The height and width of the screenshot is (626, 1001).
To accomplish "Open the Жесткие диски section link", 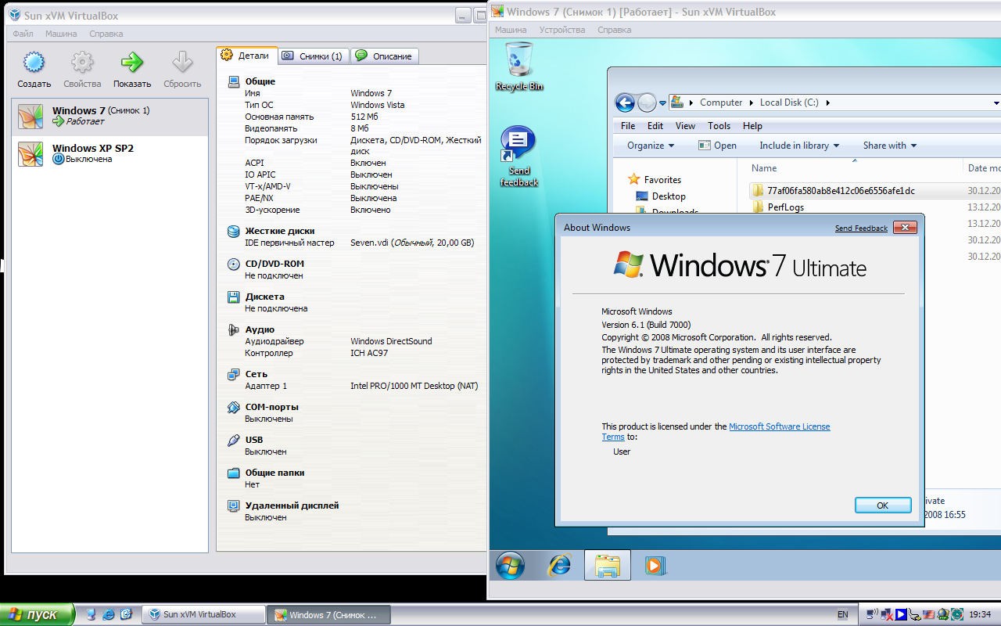I will coord(280,231).
